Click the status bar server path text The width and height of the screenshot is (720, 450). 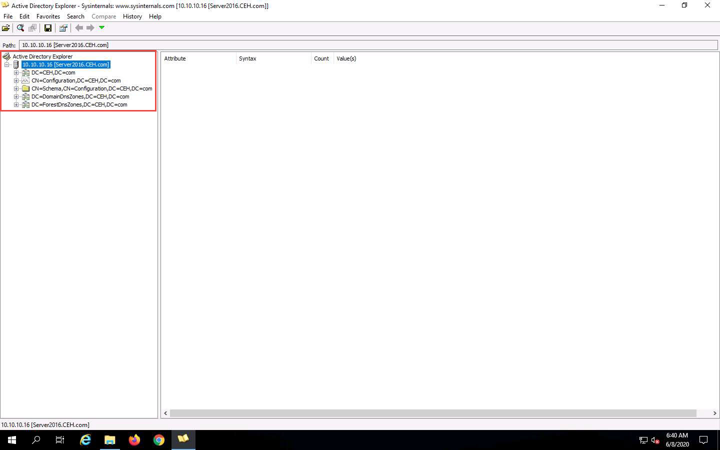click(45, 425)
